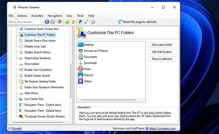Select Default Drag-n-Drop Action tweak
This screenshot has width=219, height=134.
pyautogui.click(x=40, y=41)
